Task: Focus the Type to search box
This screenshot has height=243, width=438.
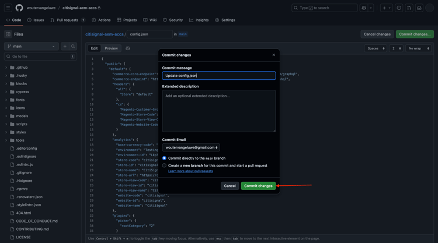Action: point(325,8)
